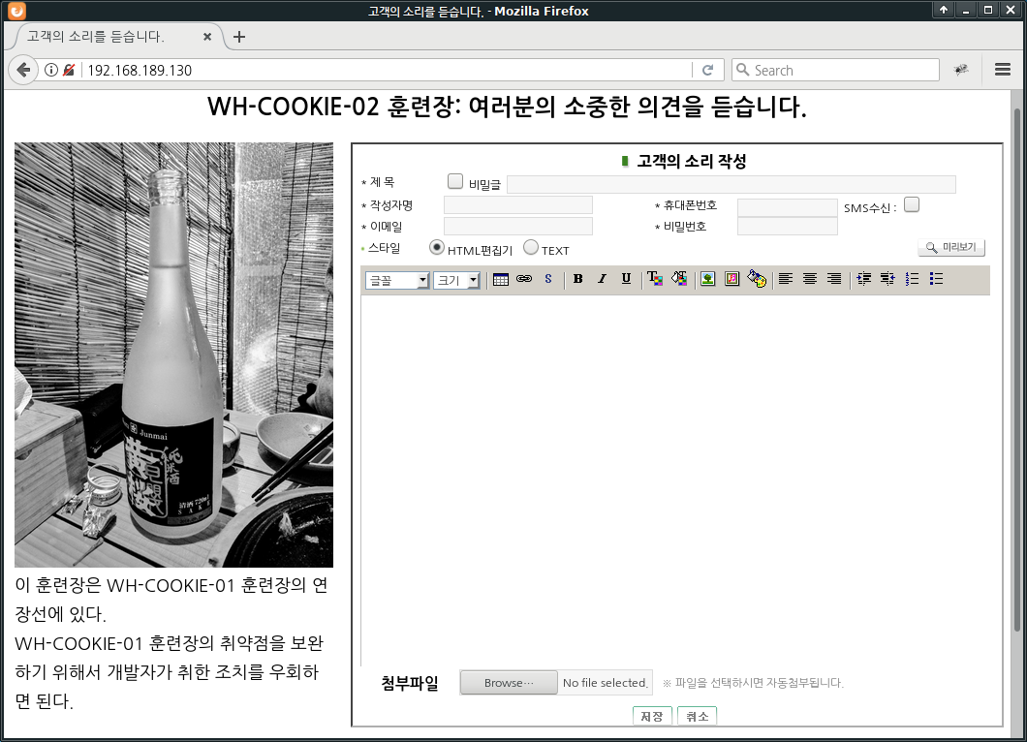Click the insecure connection lock icon

[68, 70]
